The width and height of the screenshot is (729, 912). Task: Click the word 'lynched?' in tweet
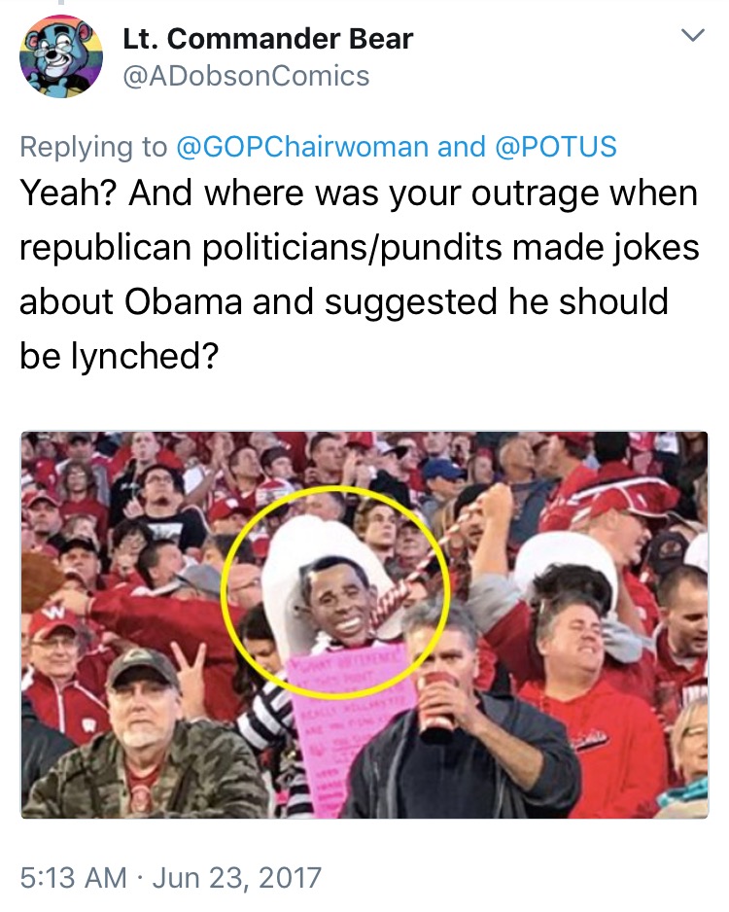point(145,356)
